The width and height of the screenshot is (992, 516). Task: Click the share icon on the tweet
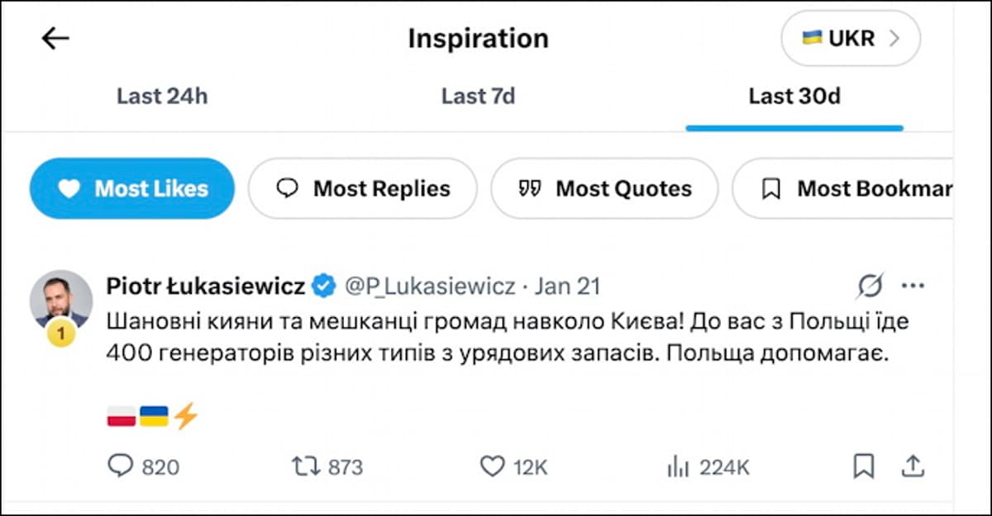pyautogui.click(x=912, y=466)
